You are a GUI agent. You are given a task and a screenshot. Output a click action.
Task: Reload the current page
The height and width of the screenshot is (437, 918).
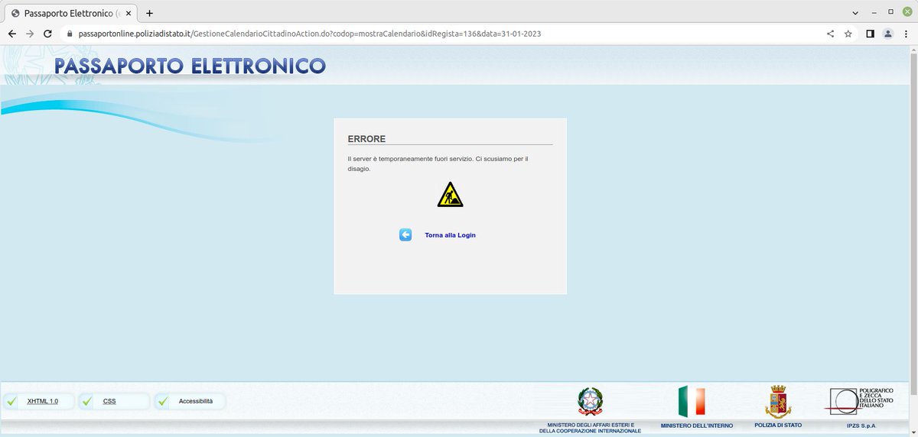[47, 34]
